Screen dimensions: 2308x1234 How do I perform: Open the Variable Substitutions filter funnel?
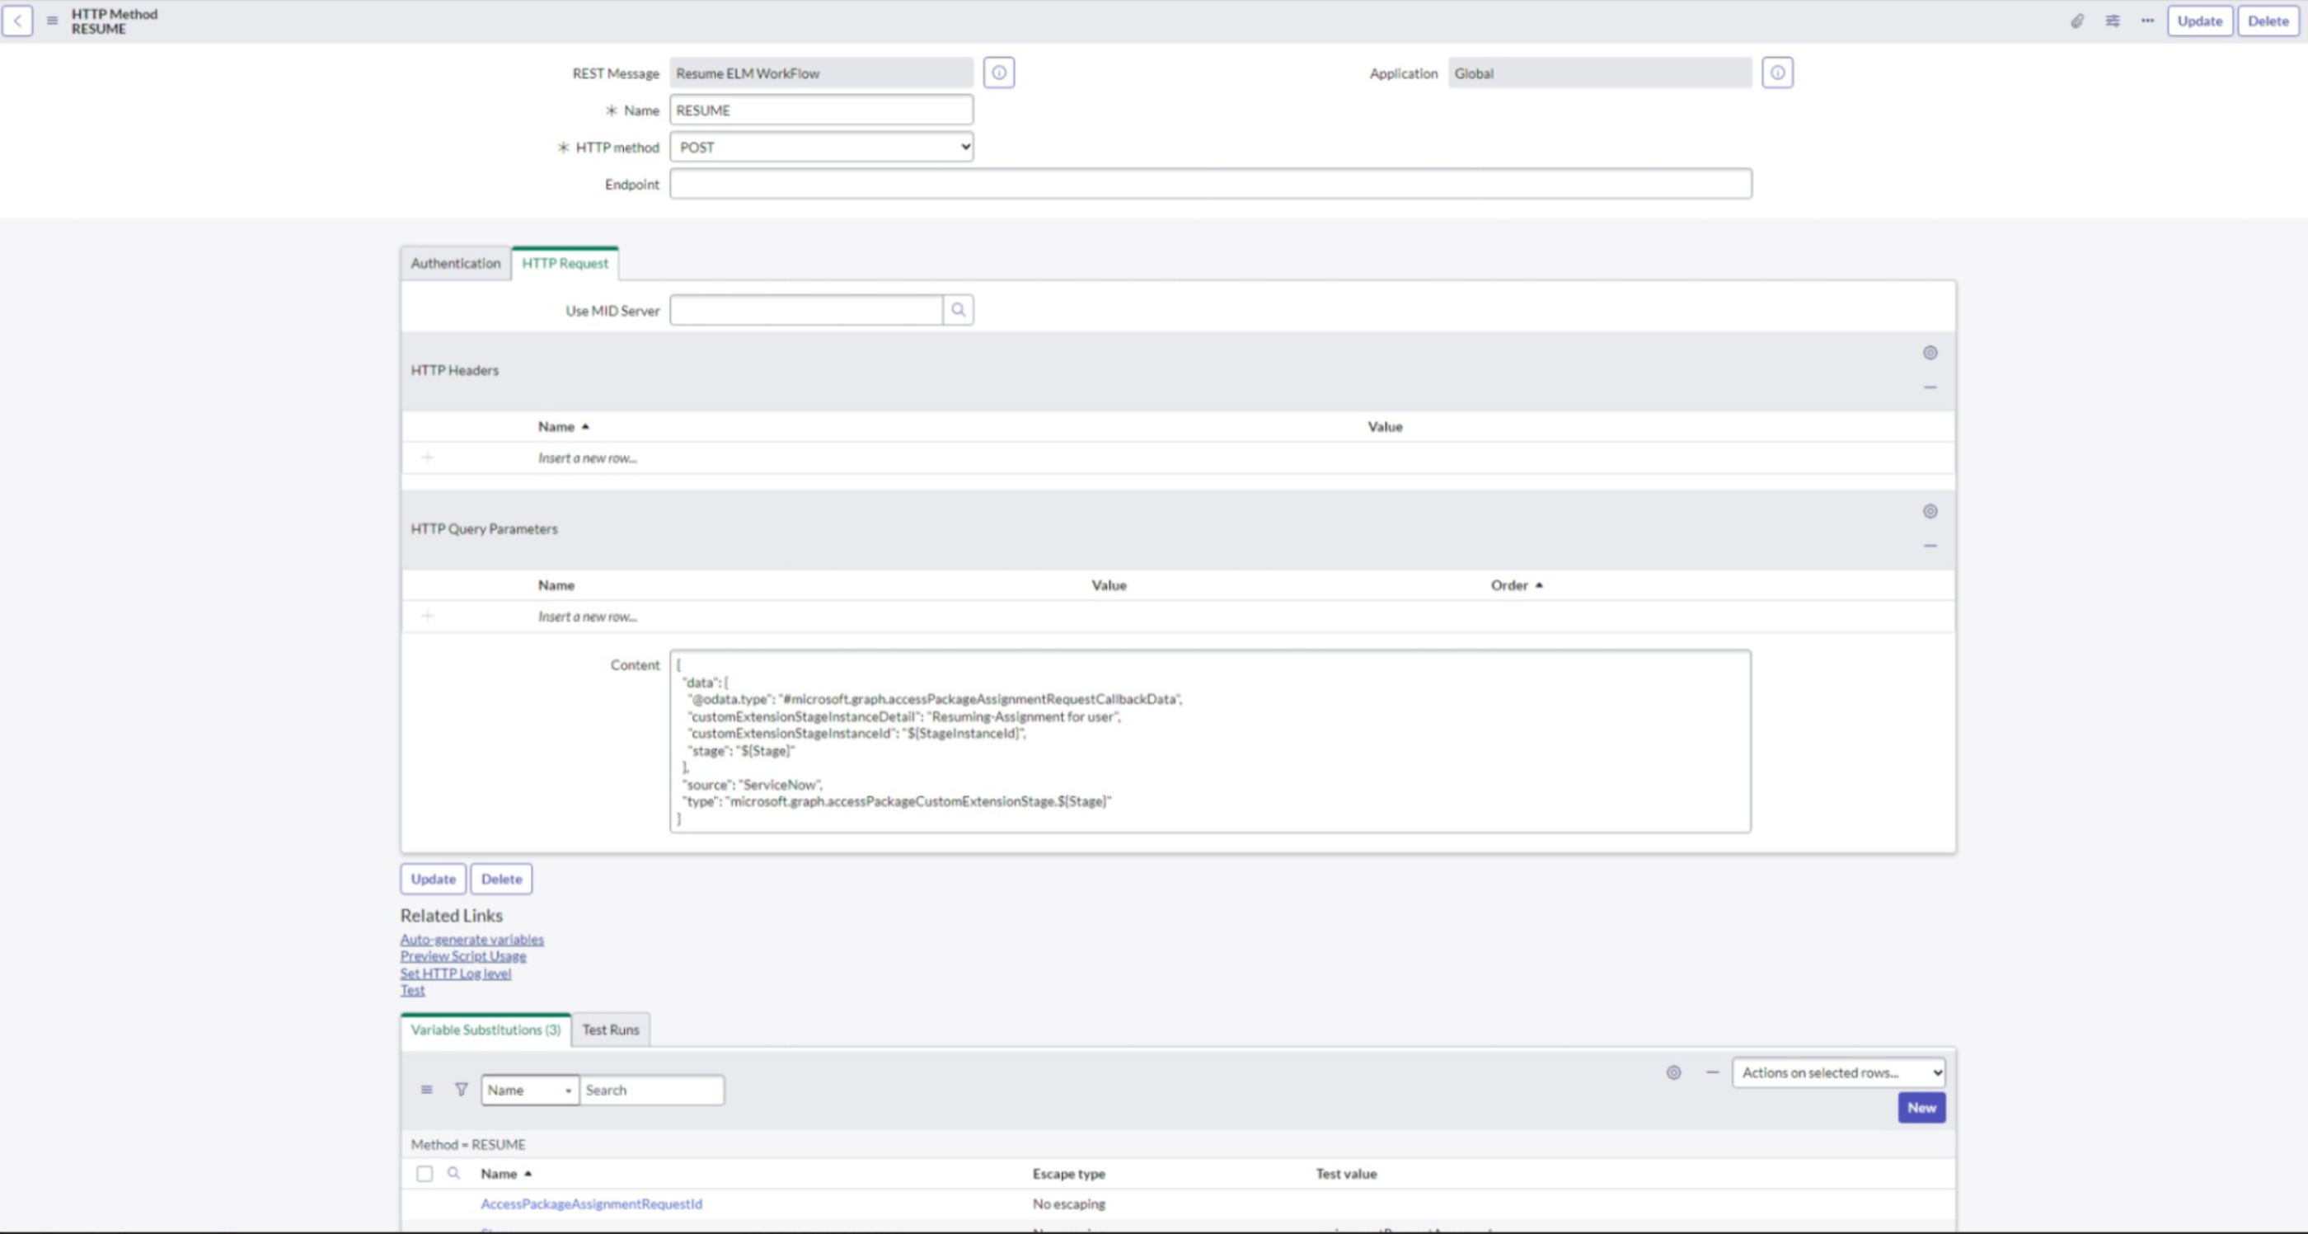click(x=462, y=1090)
